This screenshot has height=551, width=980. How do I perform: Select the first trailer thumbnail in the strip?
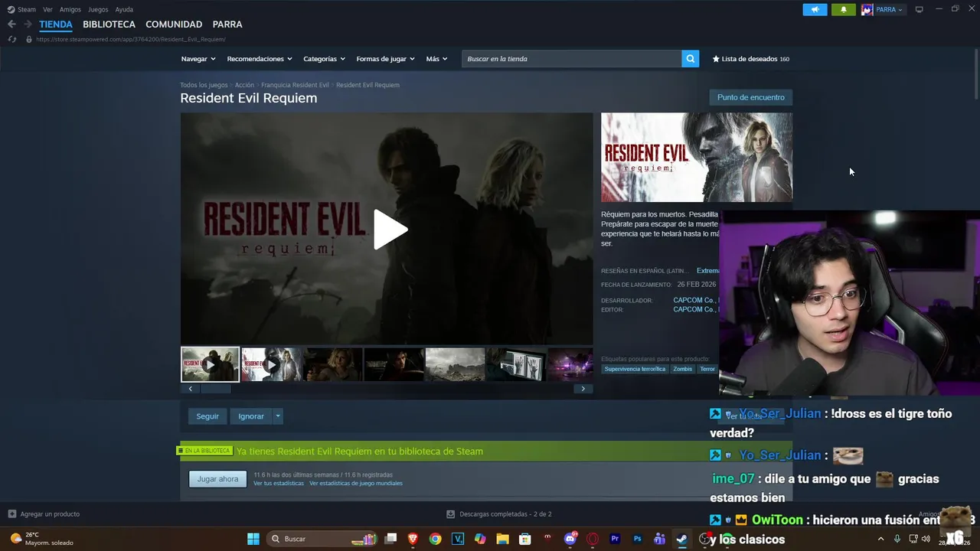coord(210,364)
